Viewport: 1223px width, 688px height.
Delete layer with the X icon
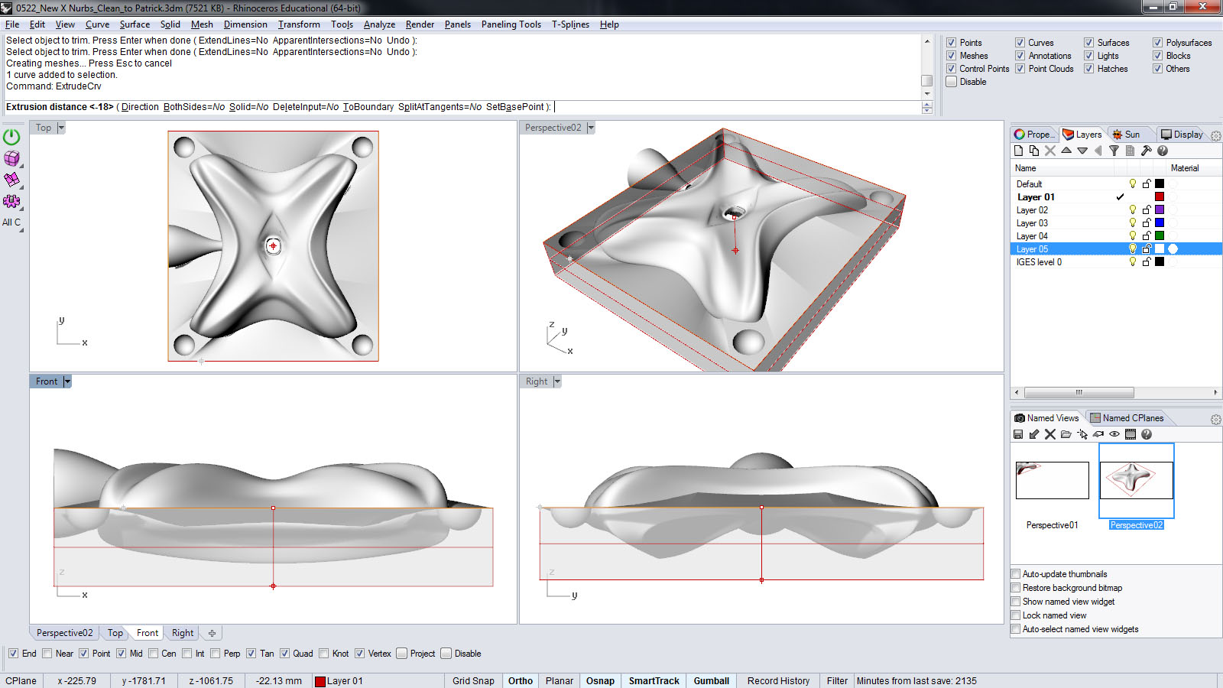click(x=1050, y=151)
